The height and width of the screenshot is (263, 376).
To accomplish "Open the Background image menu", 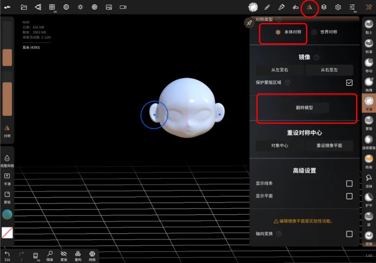I will click(109, 7).
